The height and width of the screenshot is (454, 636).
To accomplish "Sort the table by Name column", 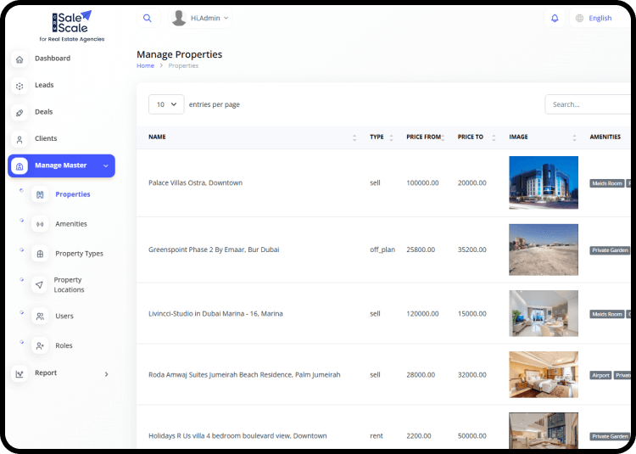I will pos(354,137).
